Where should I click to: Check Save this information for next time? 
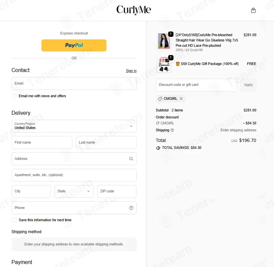pos(14,220)
